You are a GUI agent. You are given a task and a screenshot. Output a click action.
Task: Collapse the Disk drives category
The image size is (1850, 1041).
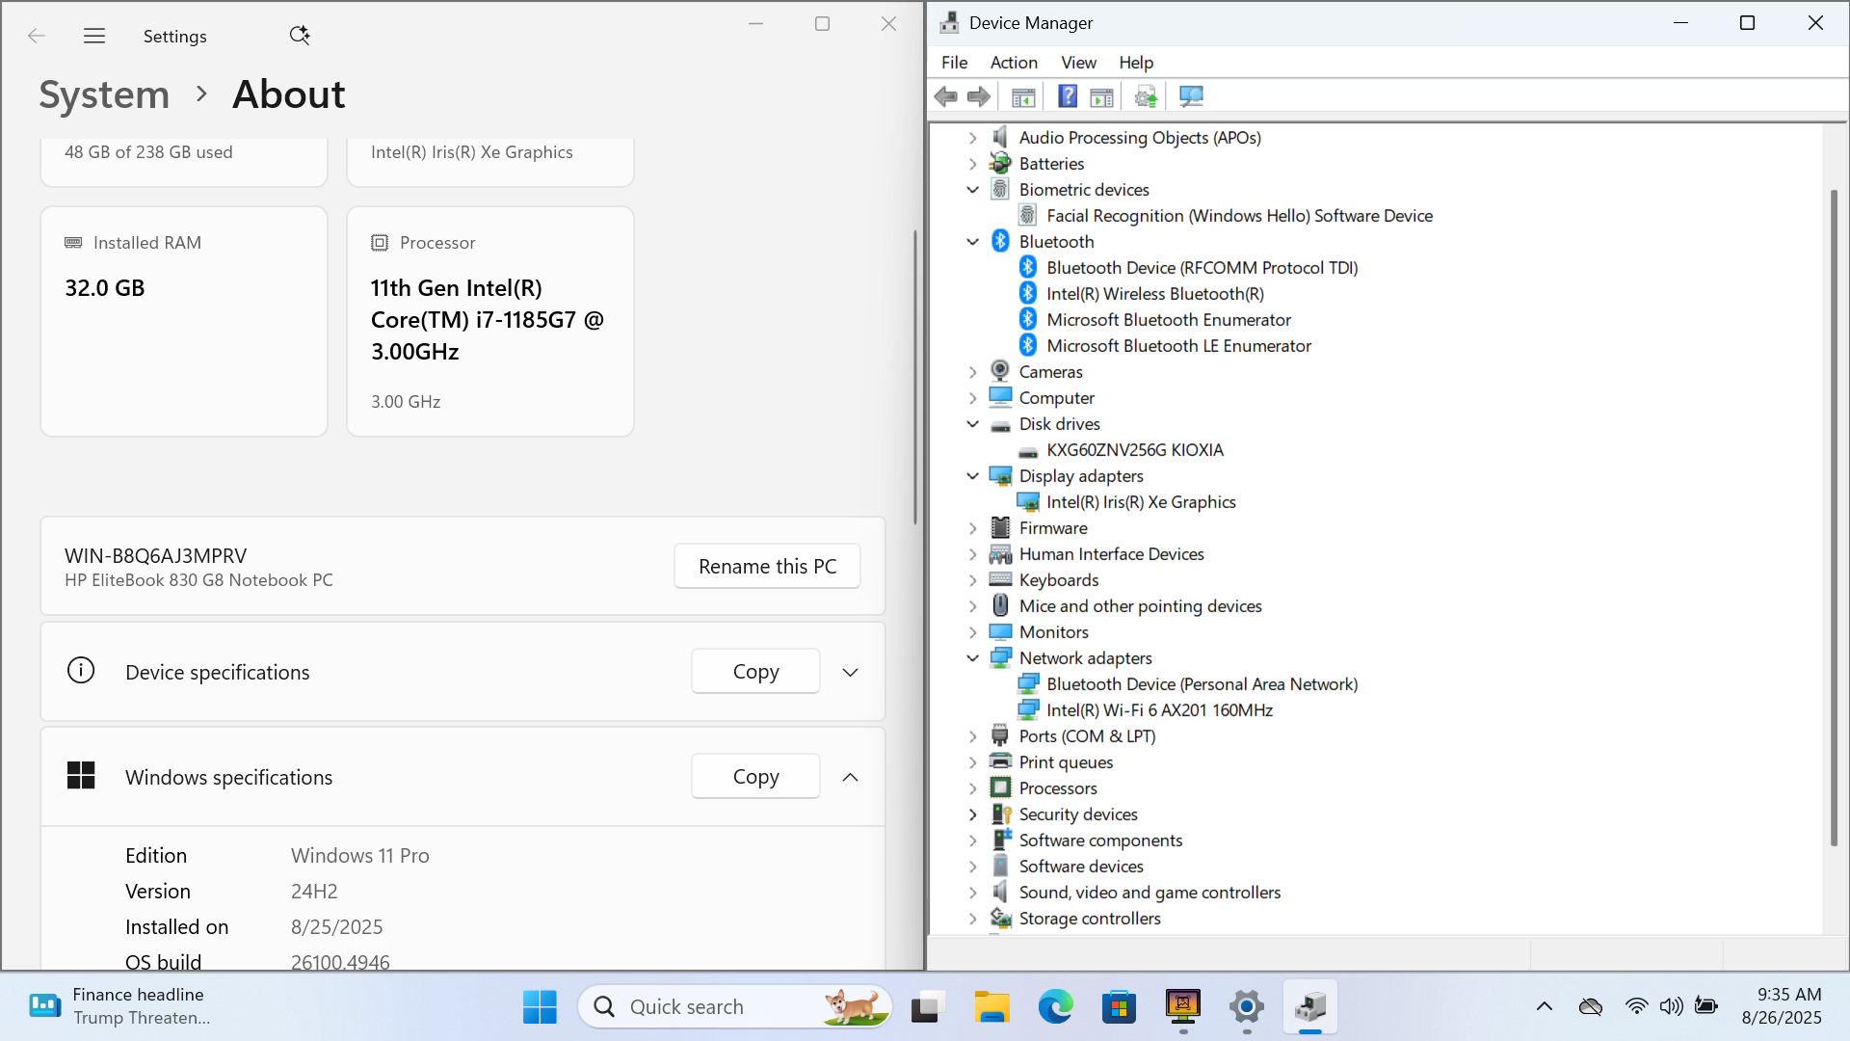[973, 424]
